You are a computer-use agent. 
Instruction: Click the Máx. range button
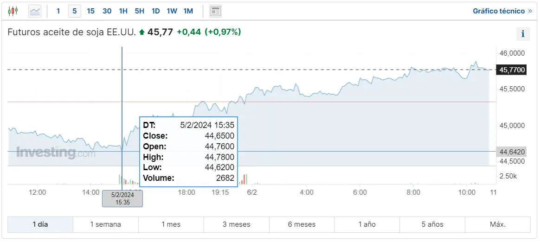click(497, 224)
